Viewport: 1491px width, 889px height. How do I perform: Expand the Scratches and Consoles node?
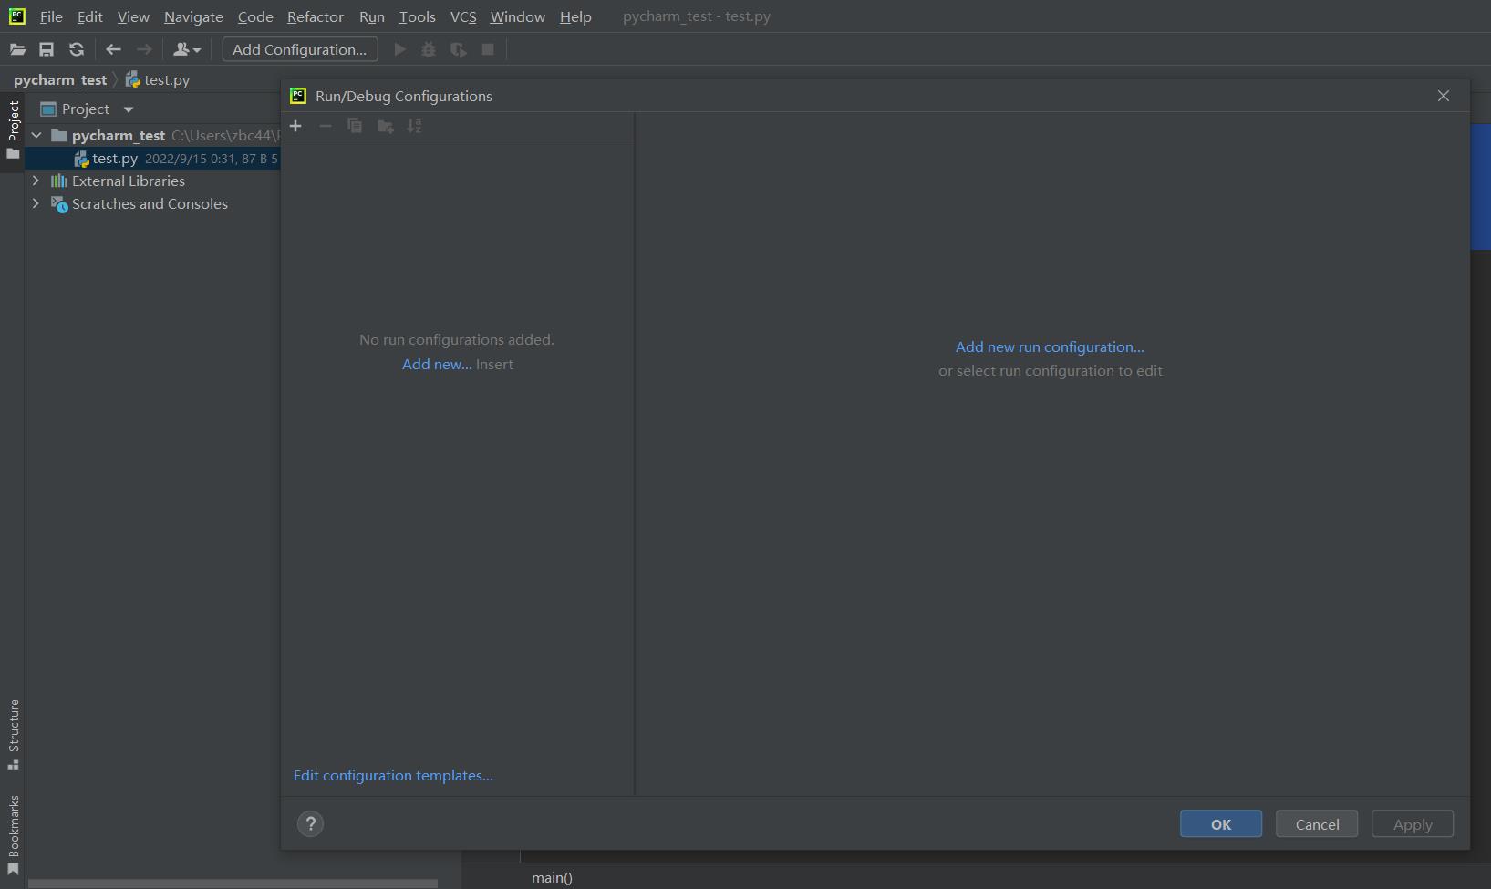click(36, 203)
